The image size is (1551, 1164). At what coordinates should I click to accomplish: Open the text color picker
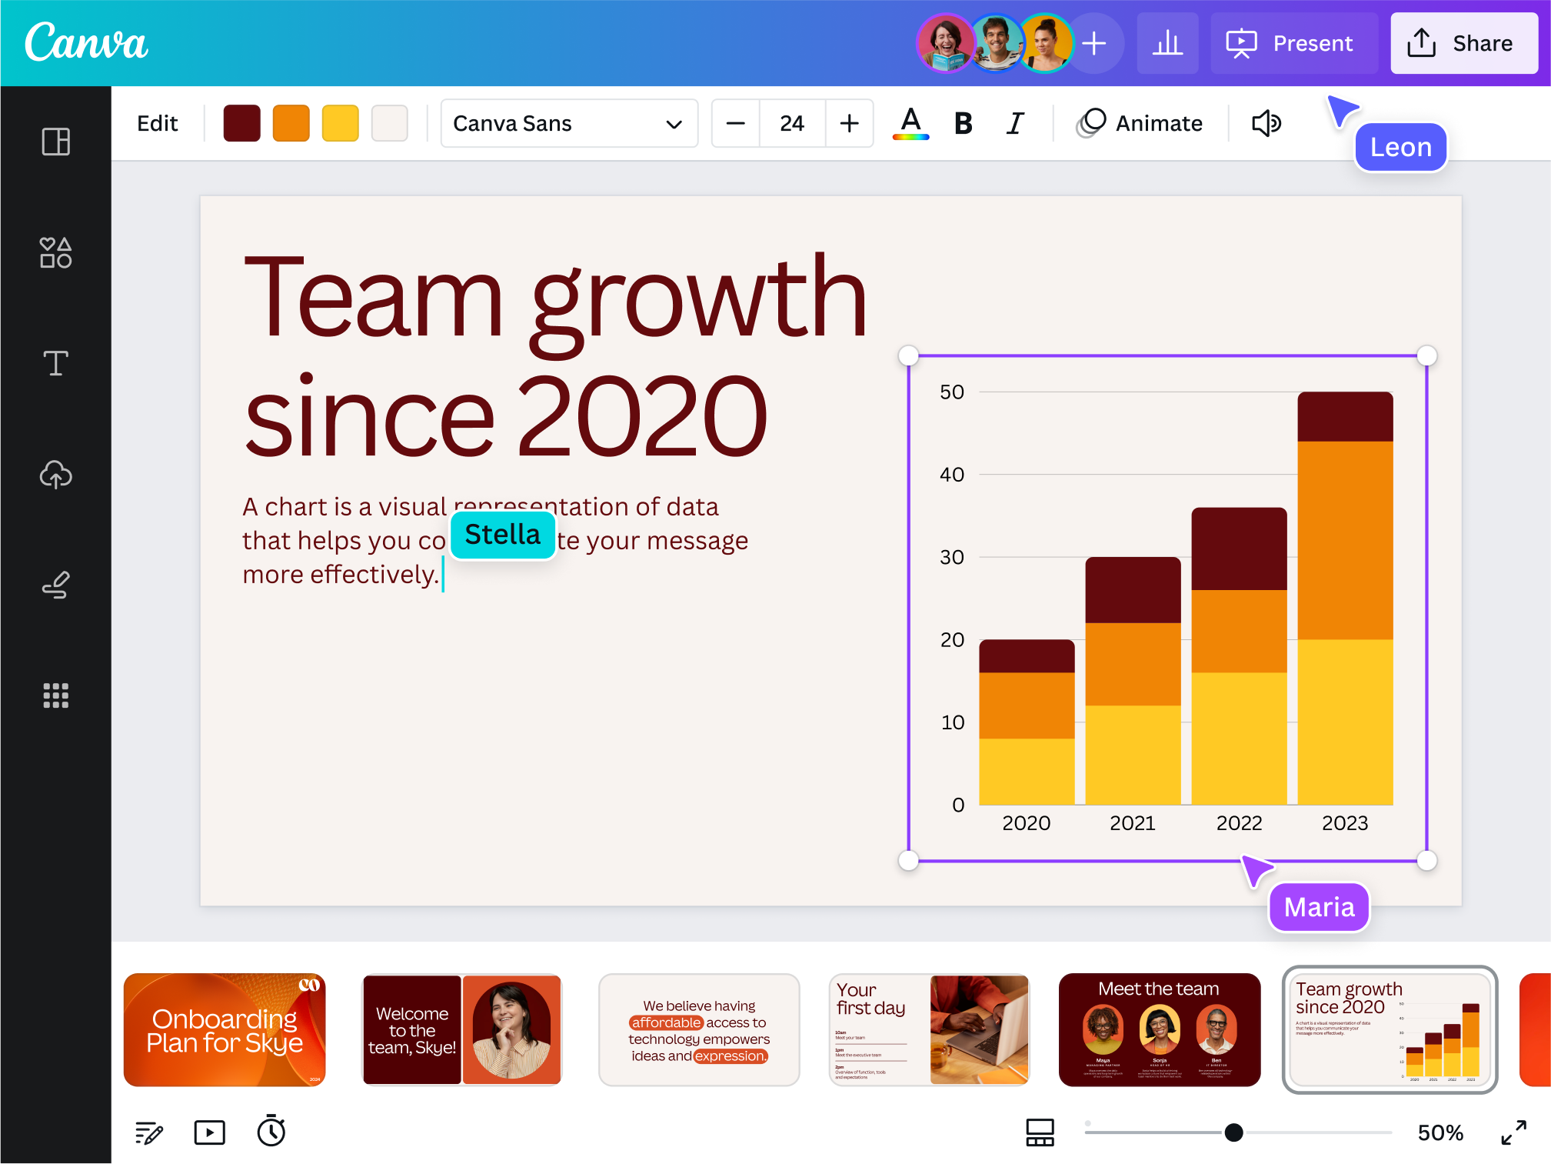[910, 122]
